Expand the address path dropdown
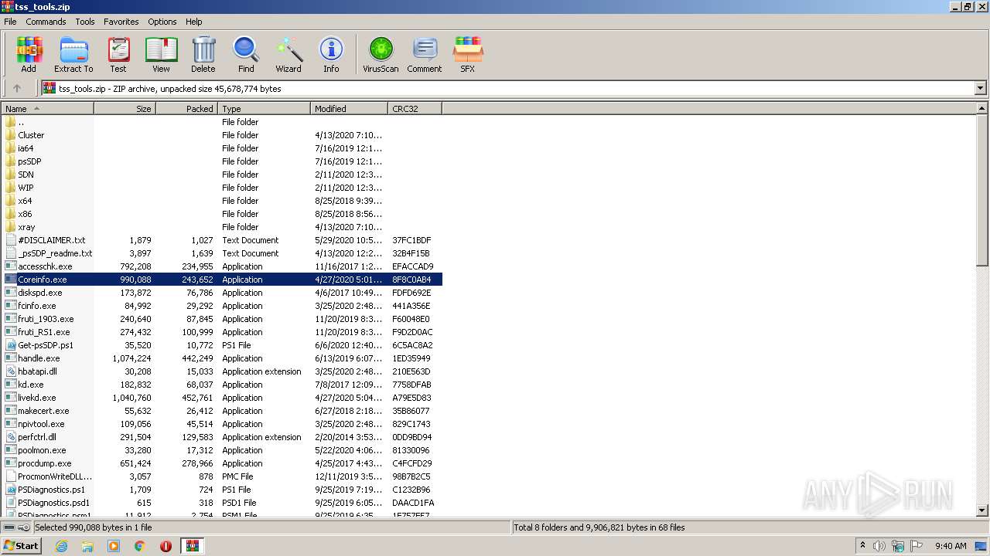The image size is (990, 556). click(980, 88)
